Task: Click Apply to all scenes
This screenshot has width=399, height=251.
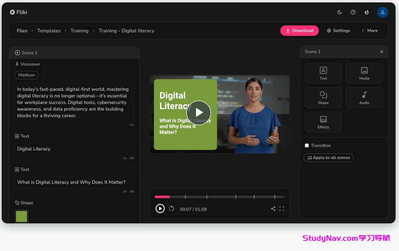Action: click(329, 158)
